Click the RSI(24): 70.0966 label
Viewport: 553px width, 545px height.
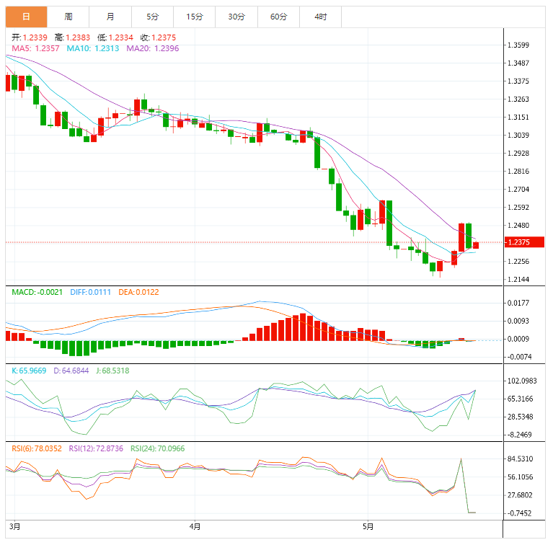click(158, 449)
